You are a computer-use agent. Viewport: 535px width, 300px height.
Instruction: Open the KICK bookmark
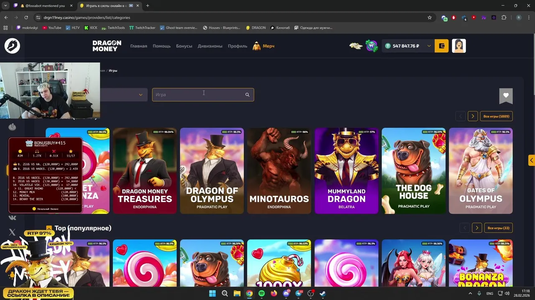[x=91, y=28]
